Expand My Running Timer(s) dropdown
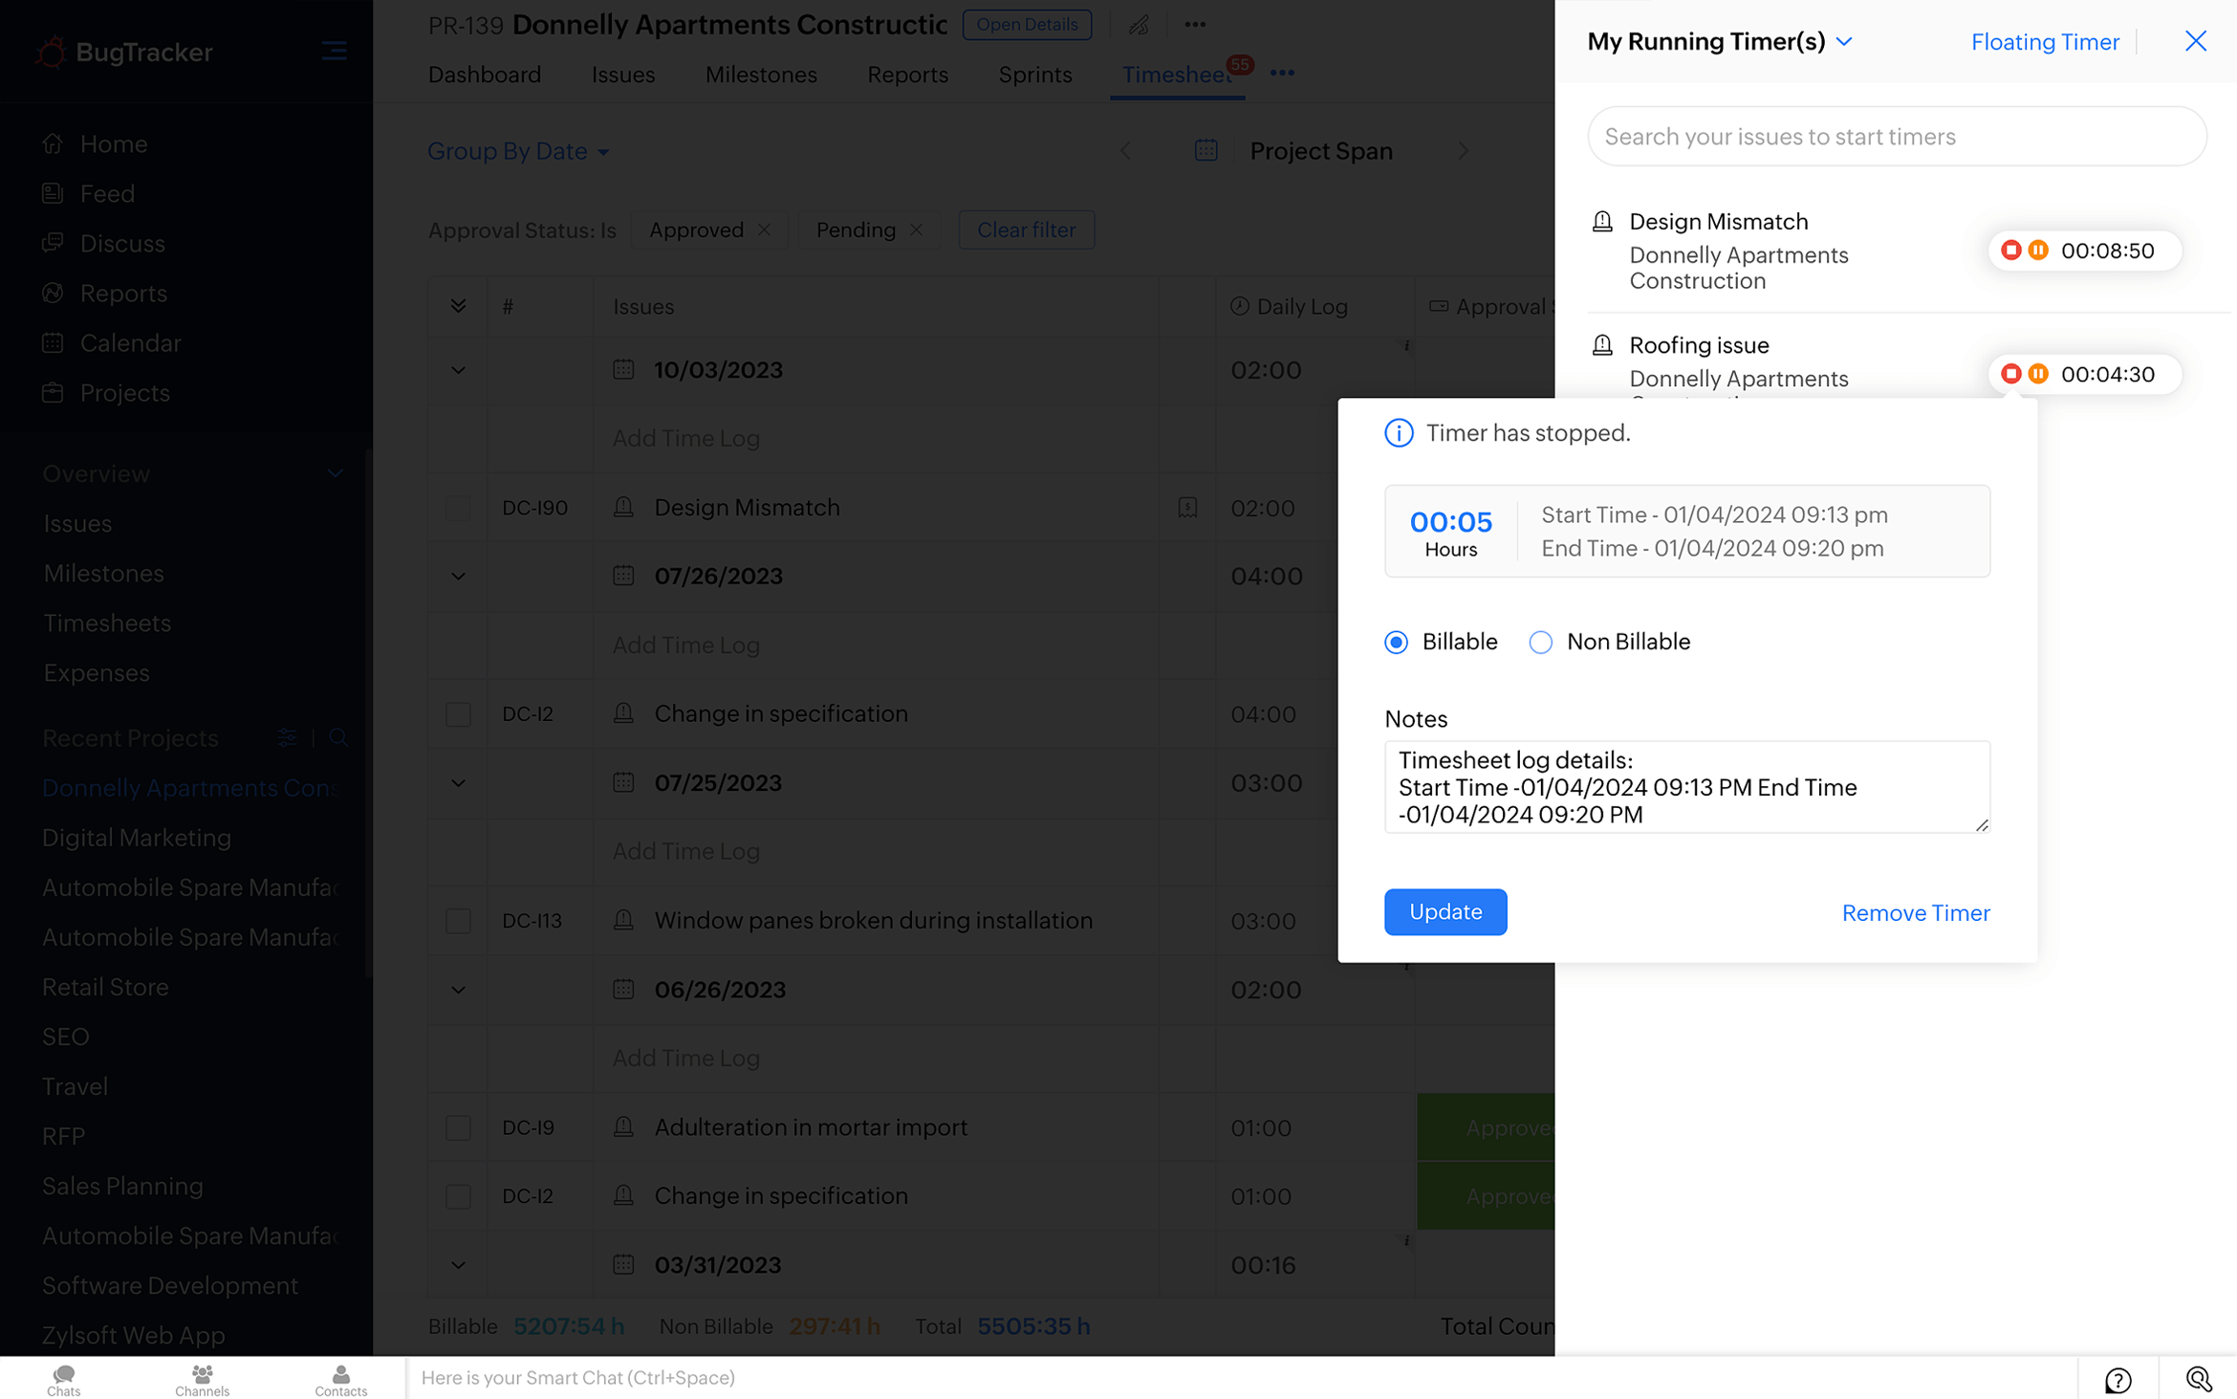 coord(1844,42)
